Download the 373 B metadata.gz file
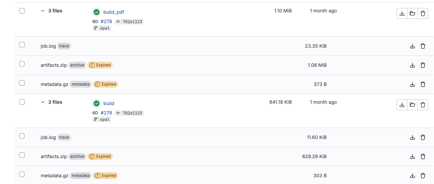The image size is (434, 184). 412,85
